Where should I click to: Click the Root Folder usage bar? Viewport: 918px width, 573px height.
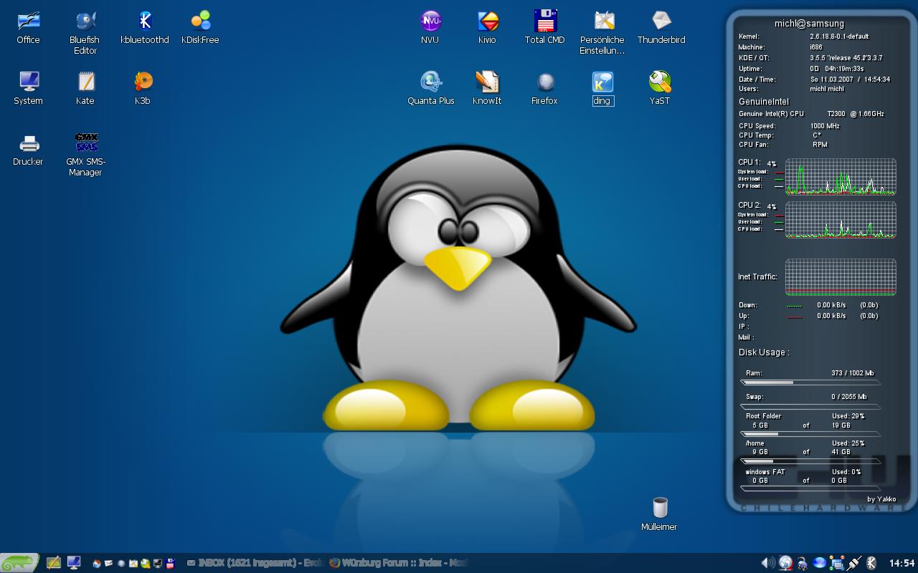click(x=810, y=434)
